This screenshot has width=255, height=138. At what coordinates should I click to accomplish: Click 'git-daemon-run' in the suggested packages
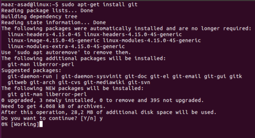point(30,76)
